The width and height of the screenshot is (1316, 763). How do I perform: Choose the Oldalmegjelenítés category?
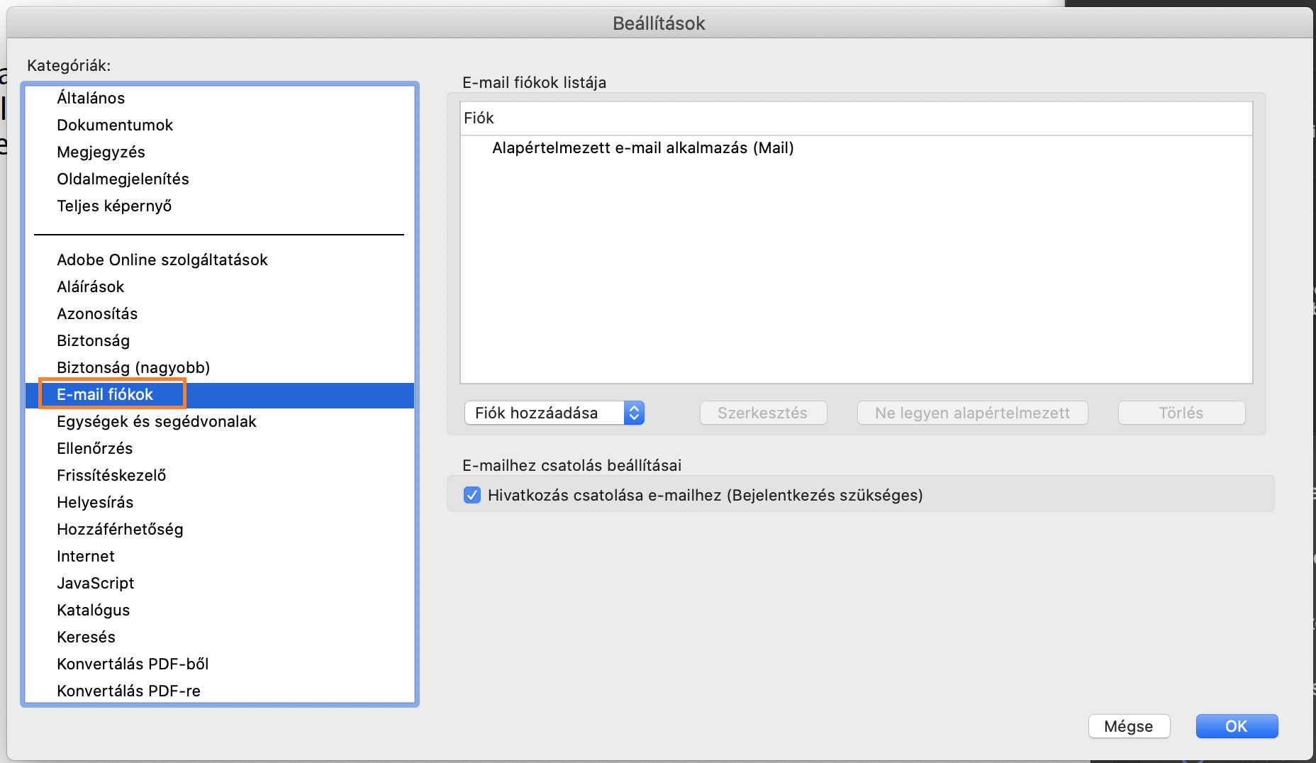[x=220, y=179]
